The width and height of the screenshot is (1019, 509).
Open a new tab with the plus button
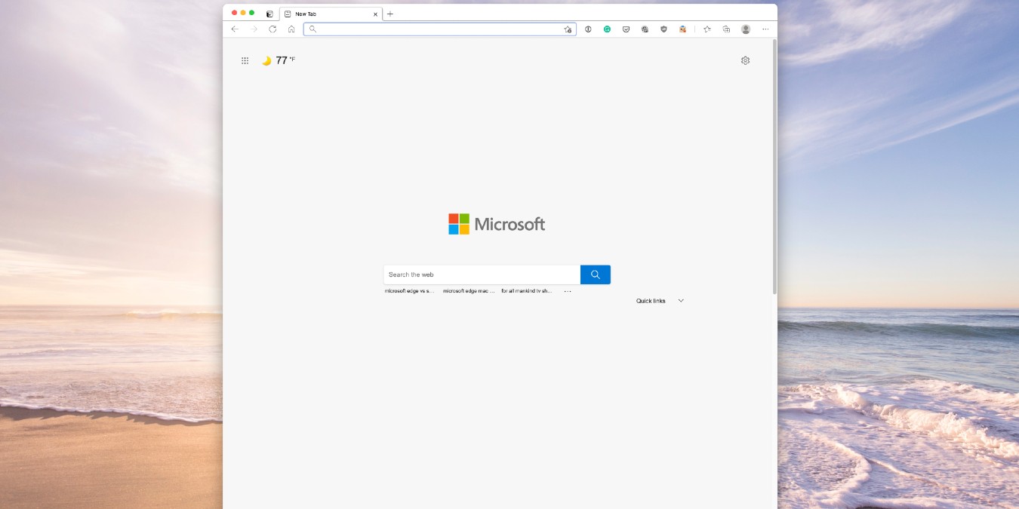pyautogui.click(x=390, y=14)
